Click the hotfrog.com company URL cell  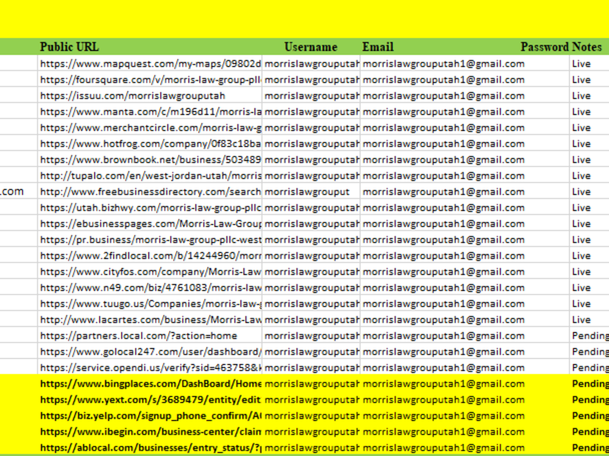150,143
